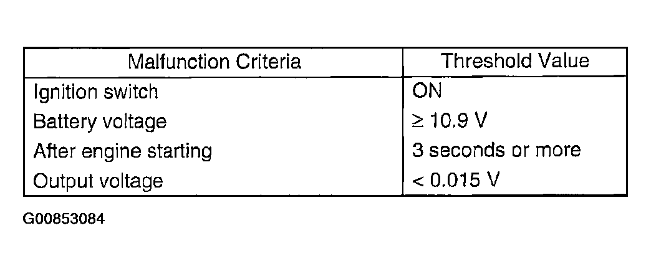
Task: Click the 0.015 V threshold number
Action: click(464, 180)
